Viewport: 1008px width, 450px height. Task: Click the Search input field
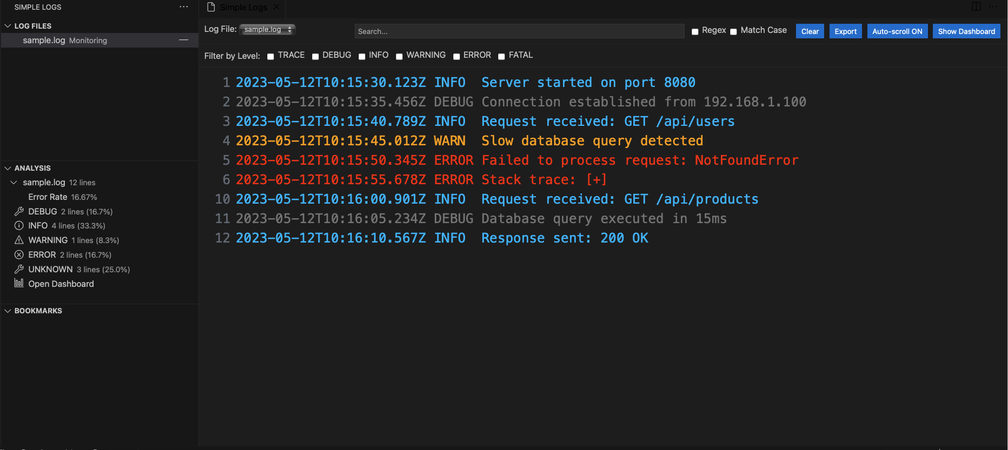click(519, 31)
